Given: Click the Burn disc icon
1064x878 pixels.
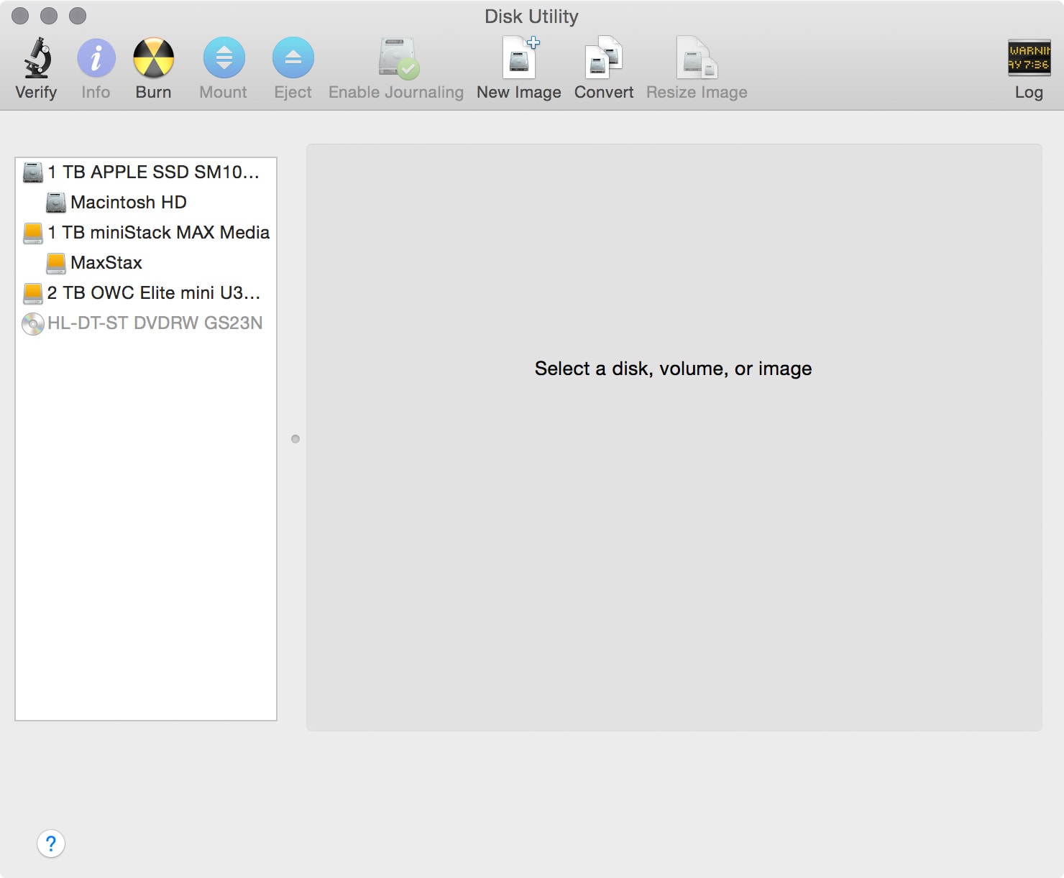Looking at the screenshot, I should point(153,58).
